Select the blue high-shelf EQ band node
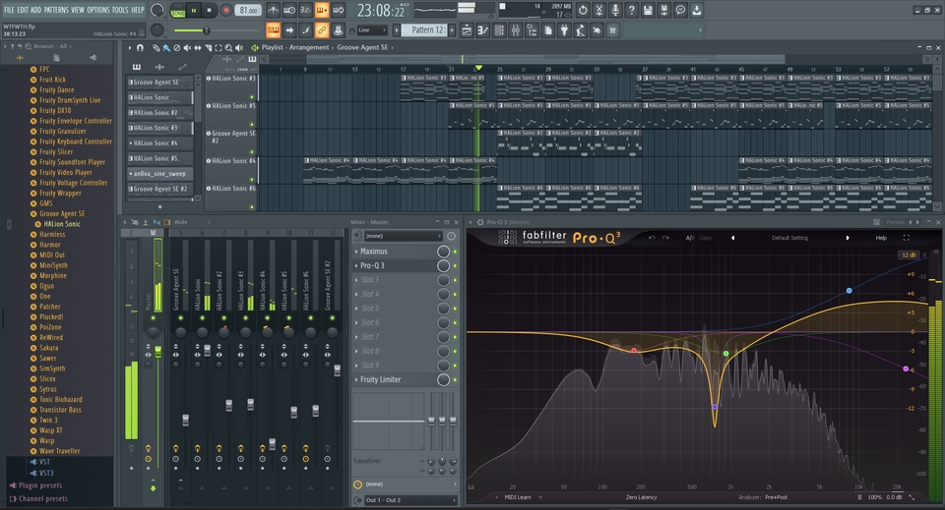This screenshot has height=510, width=945. (x=849, y=291)
